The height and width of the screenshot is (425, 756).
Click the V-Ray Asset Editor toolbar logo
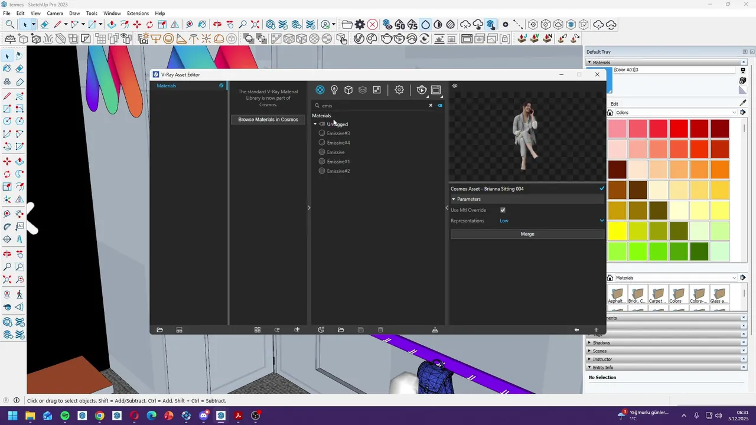[359, 38]
